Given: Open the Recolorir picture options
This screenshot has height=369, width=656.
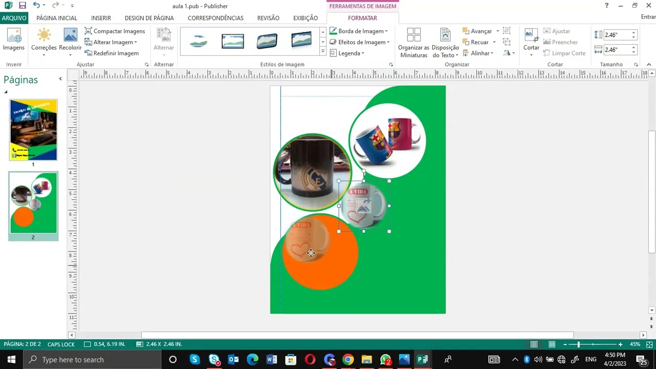Looking at the screenshot, I should [70, 42].
